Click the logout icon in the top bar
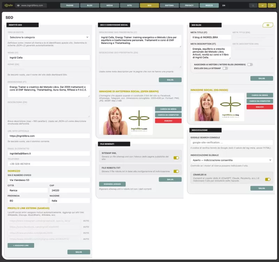 tap(272, 6)
